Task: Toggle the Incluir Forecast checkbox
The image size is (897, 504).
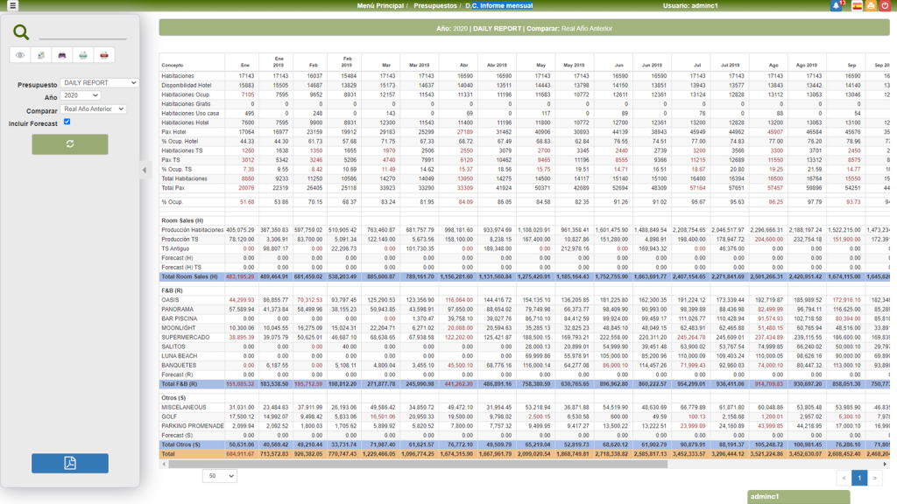Action: [67, 122]
